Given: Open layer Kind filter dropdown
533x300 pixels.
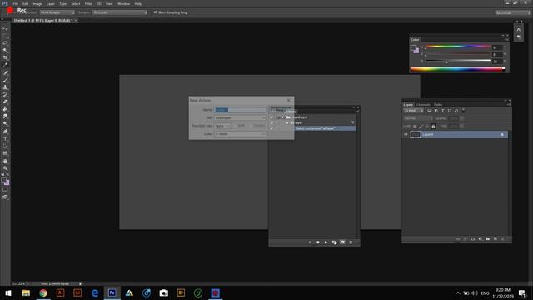Looking at the screenshot, I should coord(414,111).
